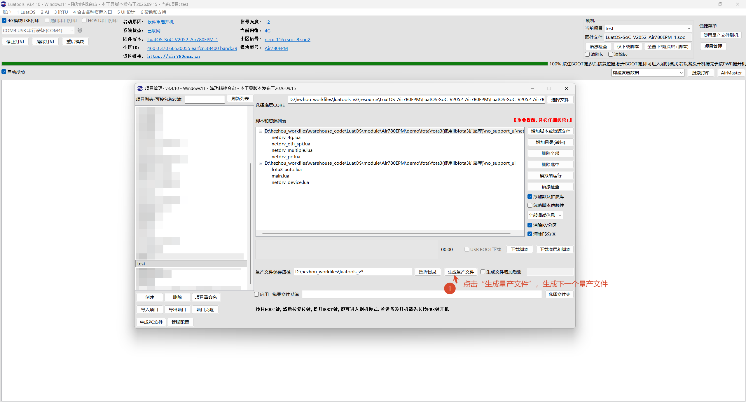746x402 pixels.
Task: Uncheck 添加默认扩展库
Action: click(x=530, y=196)
